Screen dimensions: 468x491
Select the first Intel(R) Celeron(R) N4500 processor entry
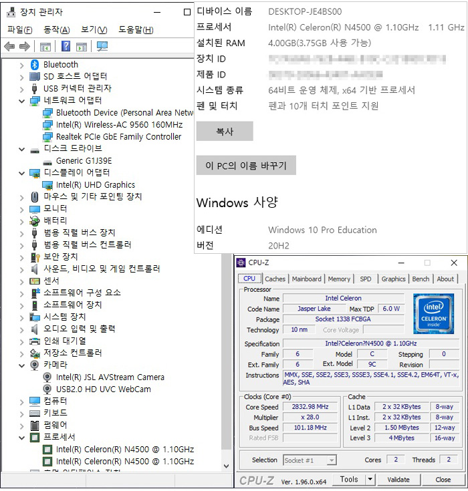coord(118,450)
